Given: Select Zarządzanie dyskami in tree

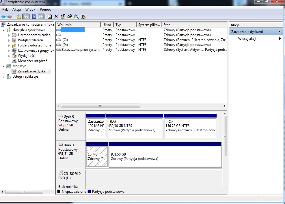Looking at the screenshot, I should coord(33,71).
